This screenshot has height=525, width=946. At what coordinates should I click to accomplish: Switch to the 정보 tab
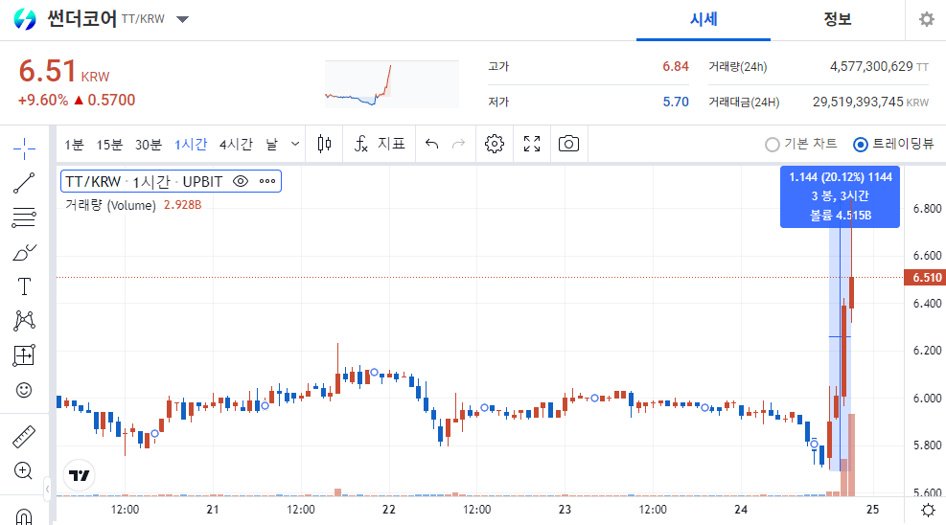838,20
